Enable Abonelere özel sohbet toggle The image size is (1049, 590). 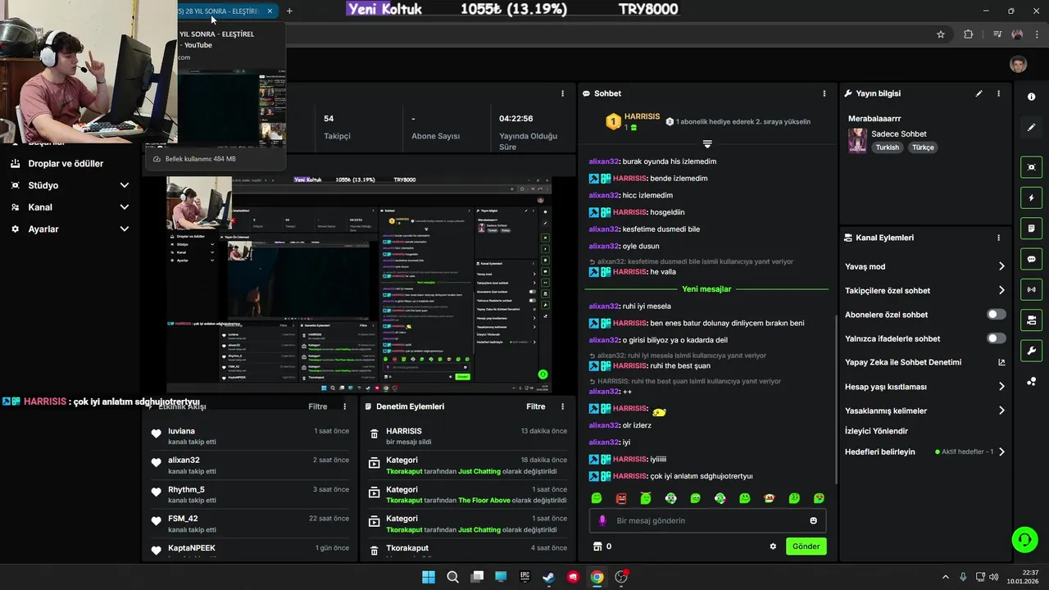click(996, 315)
